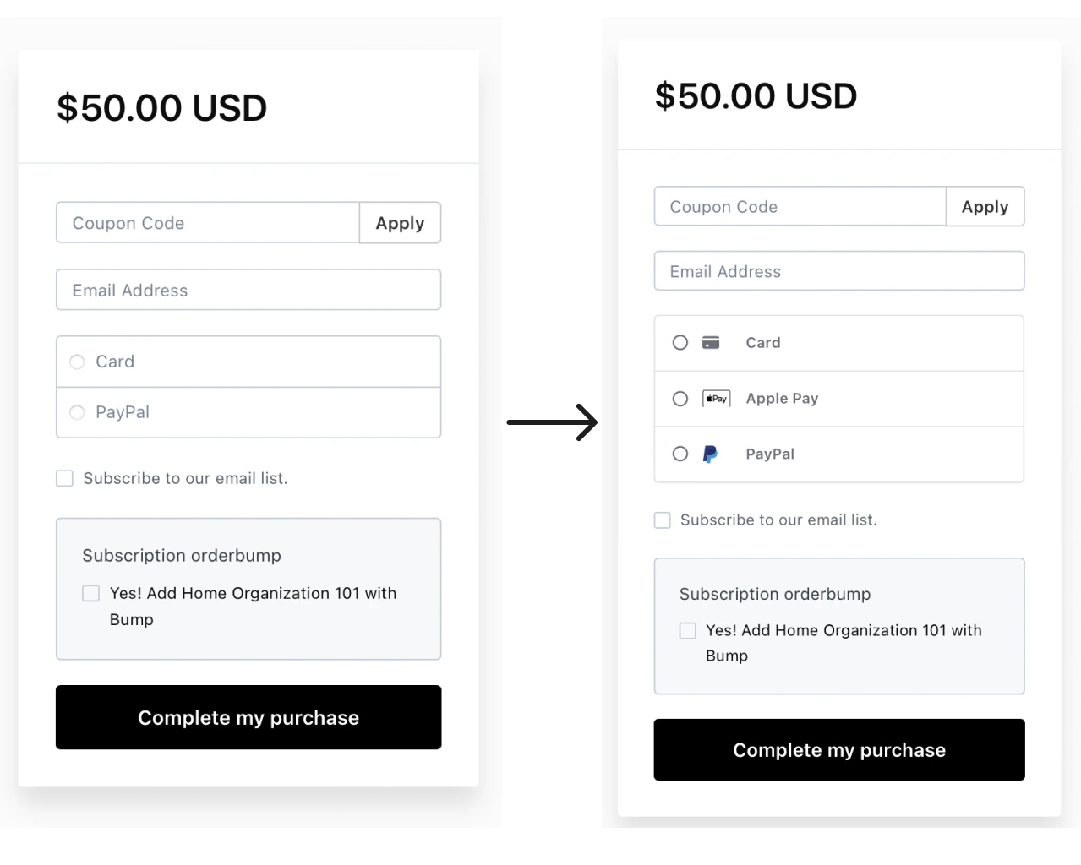Click Apply next to left Coupon Code field
1081x865 pixels.
click(x=400, y=223)
